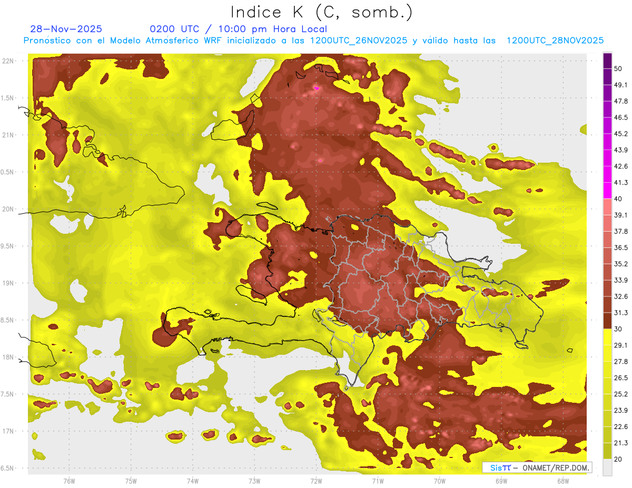Click the legend value "42.6"

point(621,166)
